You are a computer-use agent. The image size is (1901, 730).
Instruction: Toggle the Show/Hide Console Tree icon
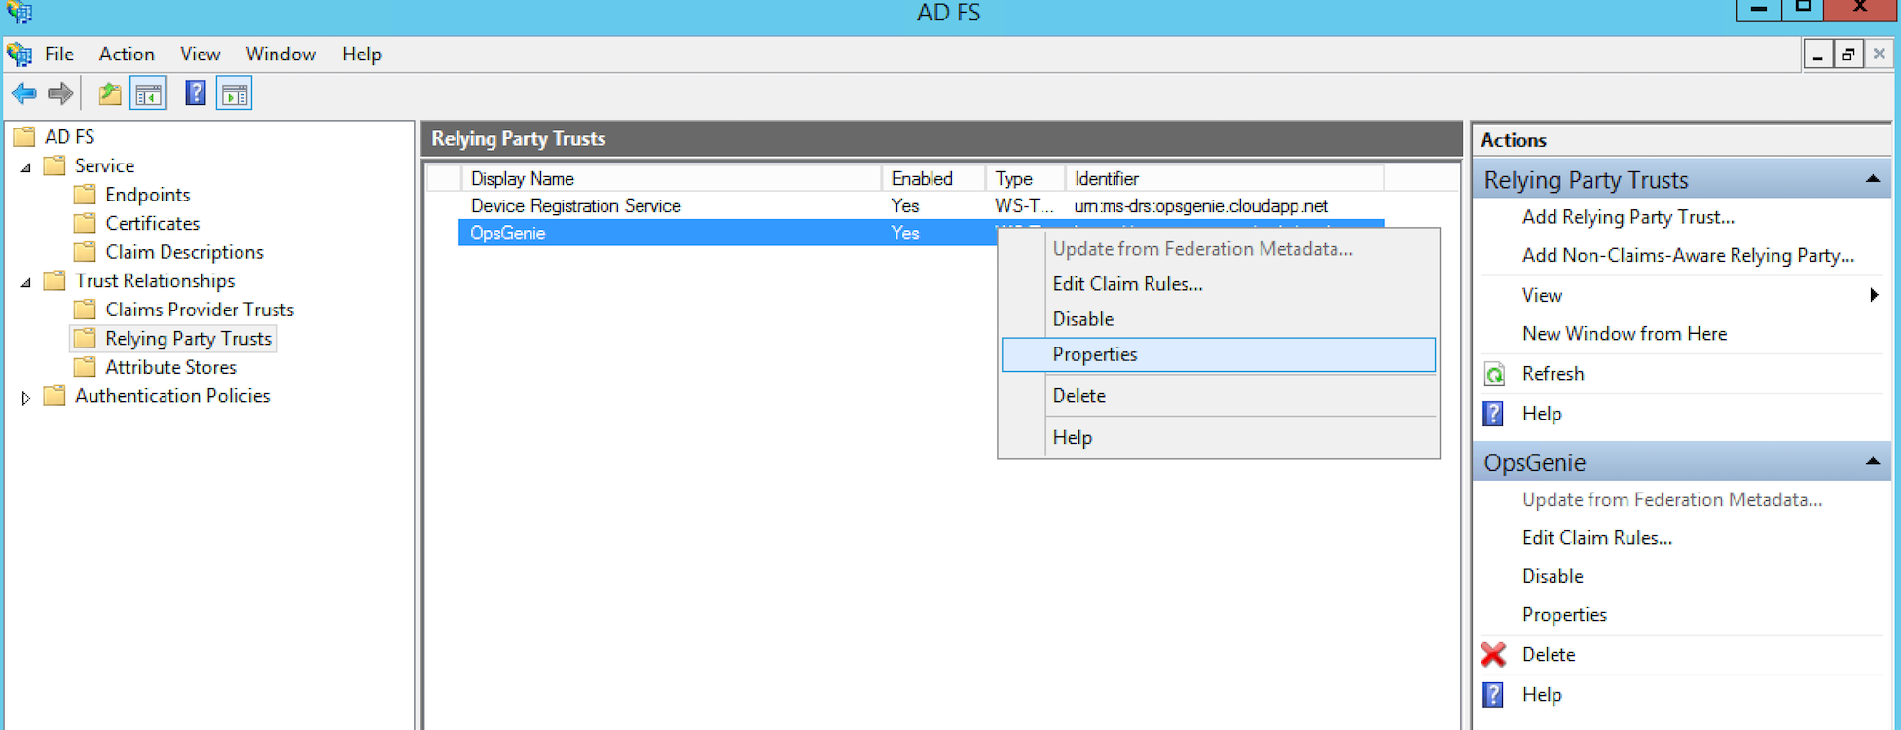(x=148, y=93)
